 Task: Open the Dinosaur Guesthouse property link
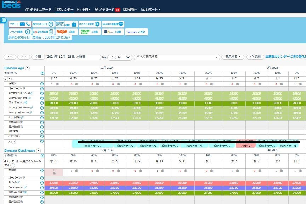point(20,151)
